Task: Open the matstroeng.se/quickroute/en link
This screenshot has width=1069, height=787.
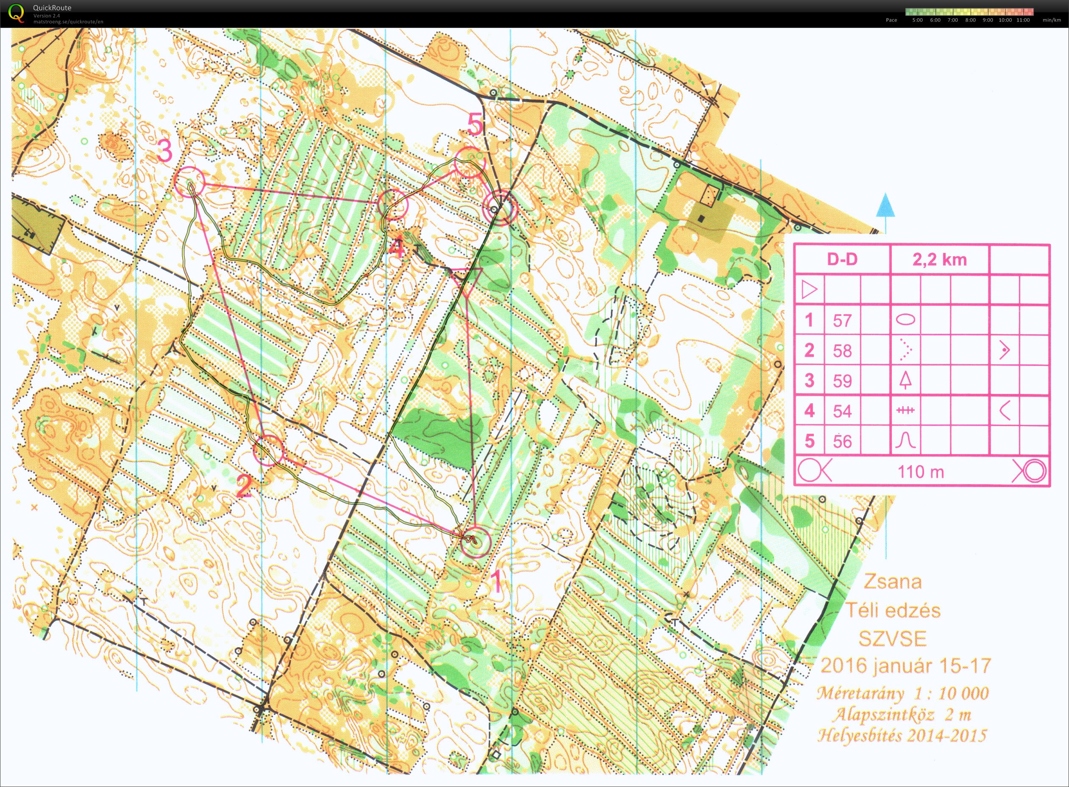Action: tap(68, 22)
